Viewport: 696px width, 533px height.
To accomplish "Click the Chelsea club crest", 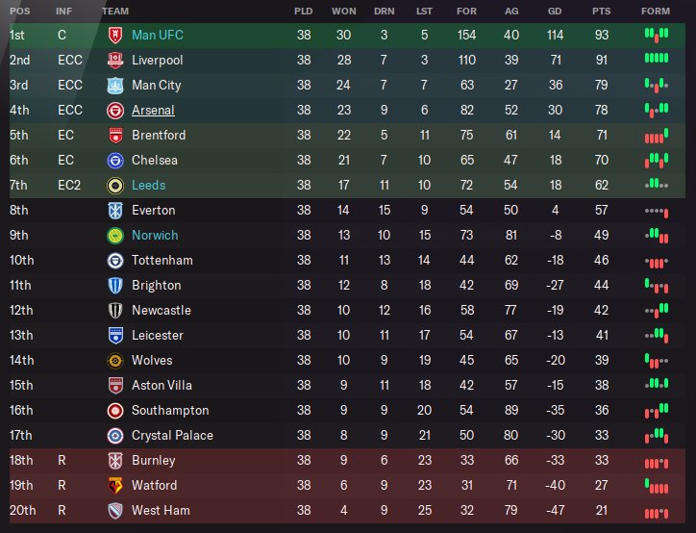I will click(x=114, y=160).
